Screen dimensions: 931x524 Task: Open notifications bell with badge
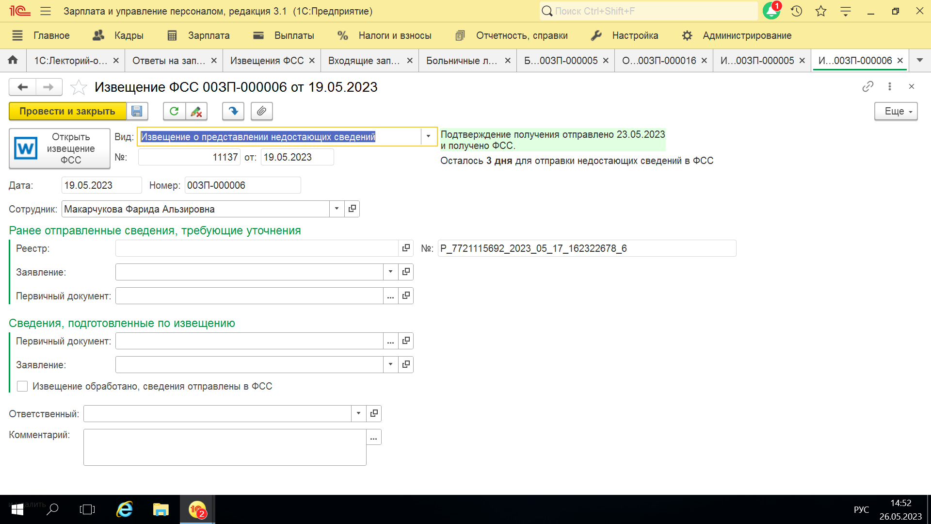click(771, 11)
